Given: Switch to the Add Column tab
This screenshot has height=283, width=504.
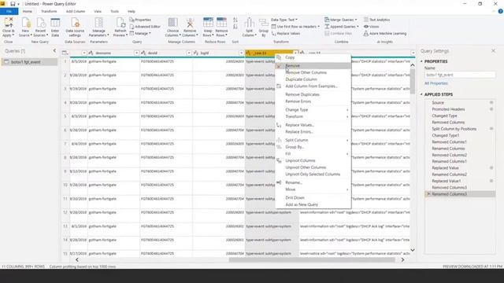Looking at the screenshot, I should coord(76,11).
